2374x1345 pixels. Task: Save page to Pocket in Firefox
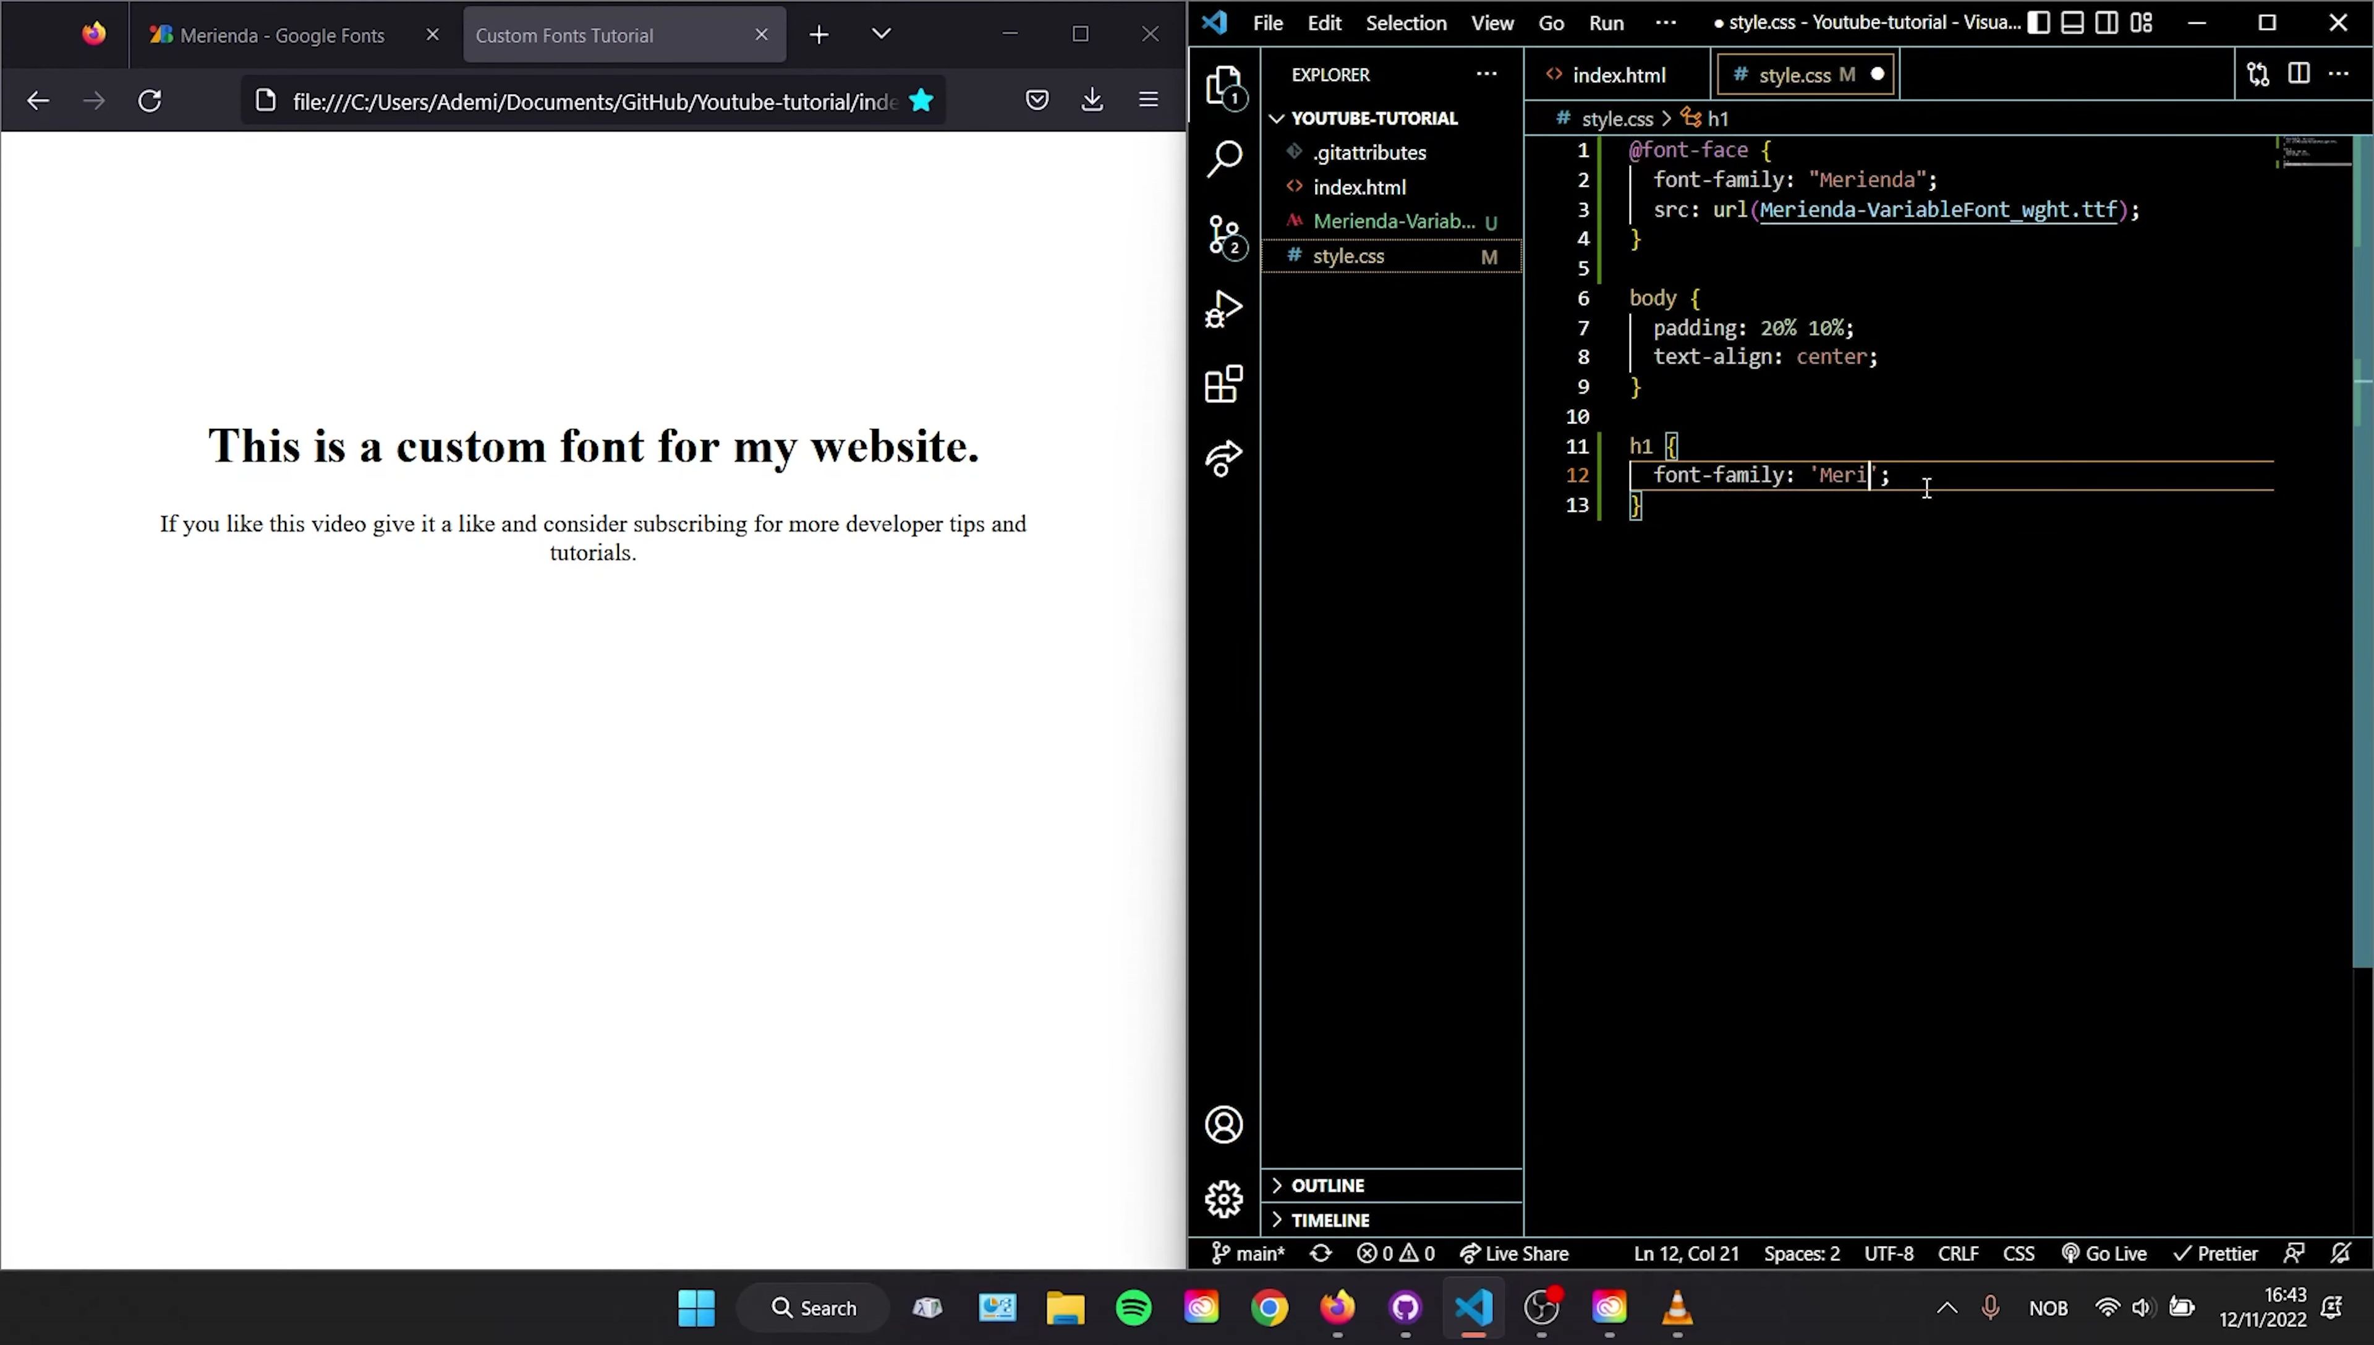point(1037,100)
